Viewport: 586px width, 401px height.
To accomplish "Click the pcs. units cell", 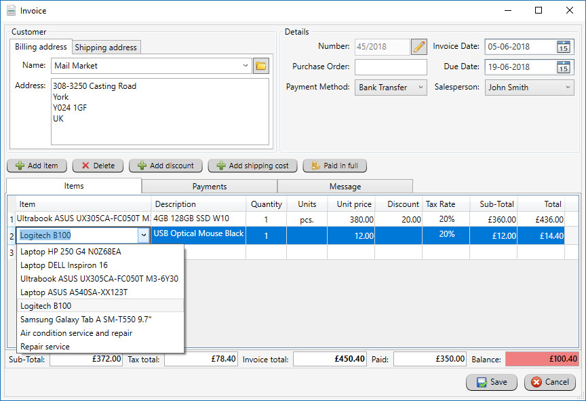I will (307, 220).
